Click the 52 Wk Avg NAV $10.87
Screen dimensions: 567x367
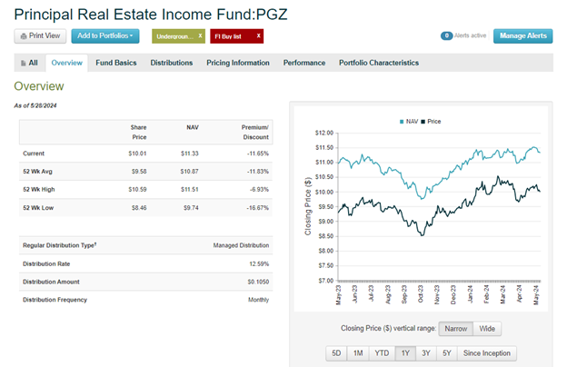point(190,172)
